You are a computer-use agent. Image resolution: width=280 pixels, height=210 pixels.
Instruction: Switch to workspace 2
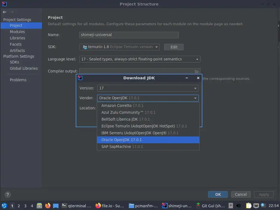(x=19, y=206)
